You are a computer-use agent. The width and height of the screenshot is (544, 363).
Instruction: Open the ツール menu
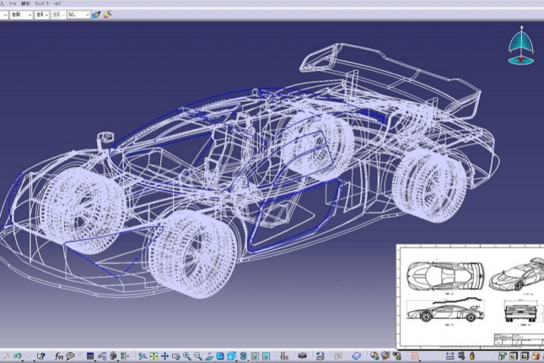12,4
